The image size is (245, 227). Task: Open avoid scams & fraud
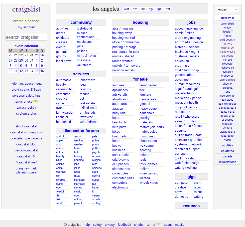pyautogui.click(x=26, y=89)
